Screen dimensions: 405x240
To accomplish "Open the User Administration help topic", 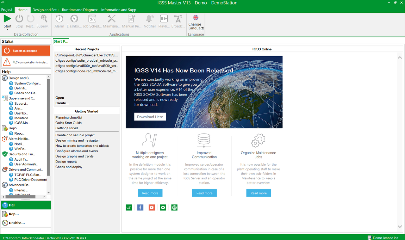I will pos(26,164).
